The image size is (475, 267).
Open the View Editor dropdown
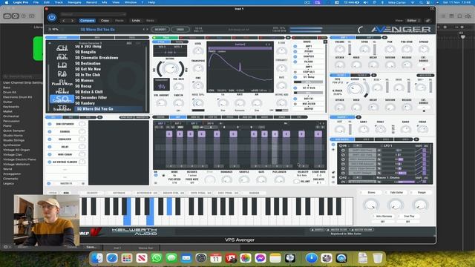coord(413,21)
